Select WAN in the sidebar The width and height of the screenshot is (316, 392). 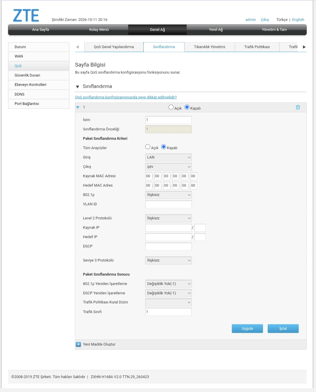39,56
